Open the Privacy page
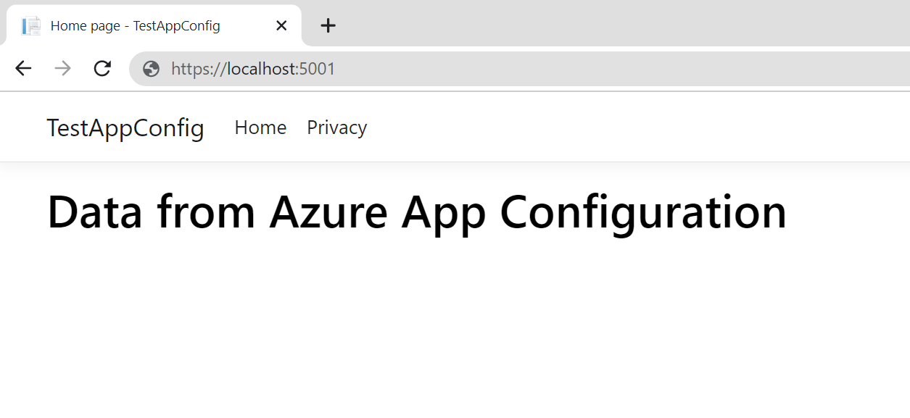Viewport: 910px width, 418px height. (x=336, y=128)
